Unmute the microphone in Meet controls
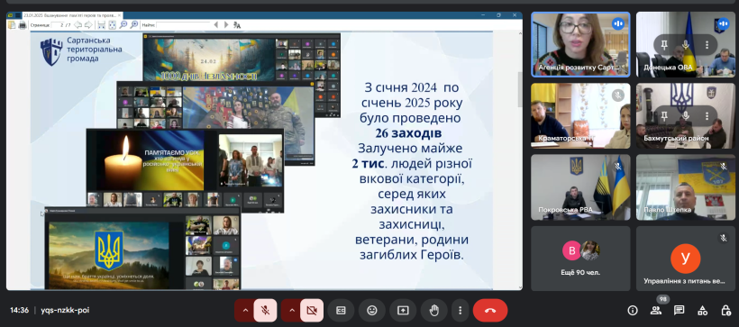The image size is (739, 327). (265, 311)
